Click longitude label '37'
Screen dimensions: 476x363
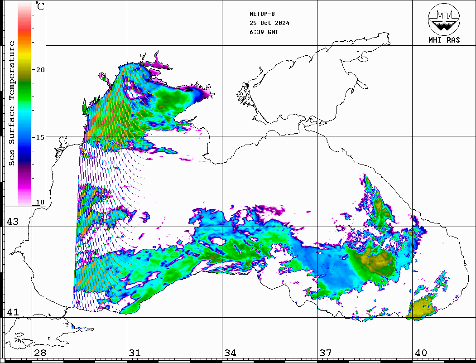(326, 353)
